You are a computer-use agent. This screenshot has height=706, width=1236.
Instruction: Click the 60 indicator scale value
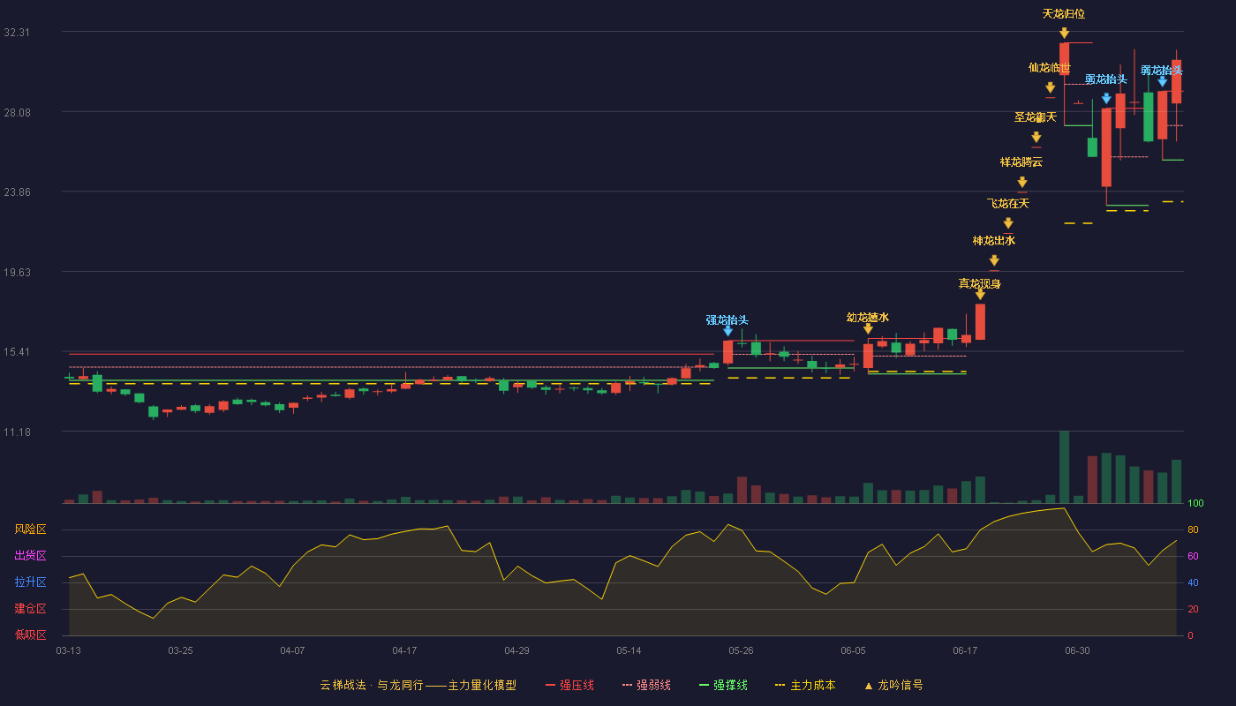point(1193,556)
